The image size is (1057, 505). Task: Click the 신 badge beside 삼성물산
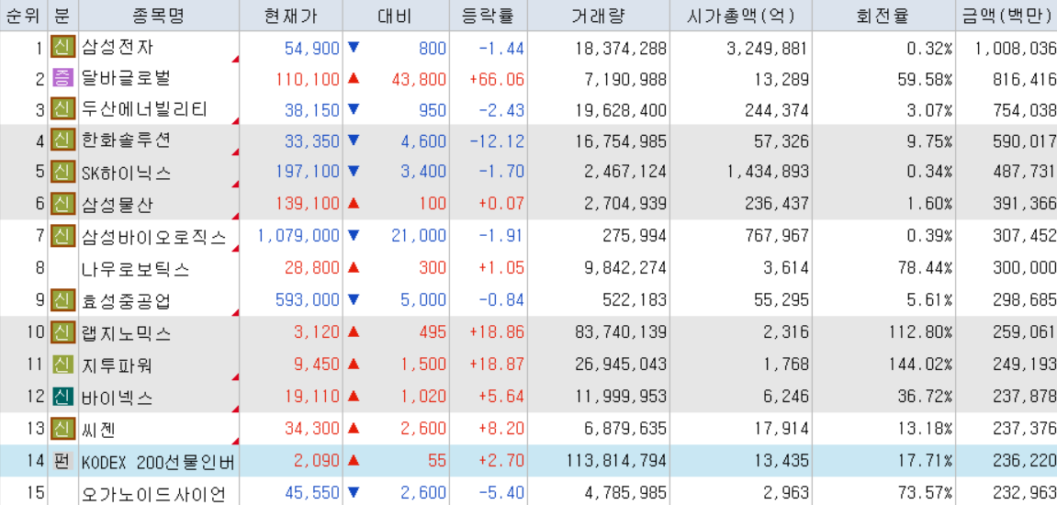[62, 202]
